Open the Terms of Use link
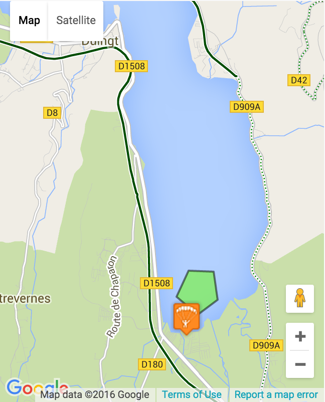This screenshot has width=325, height=402. tap(192, 394)
